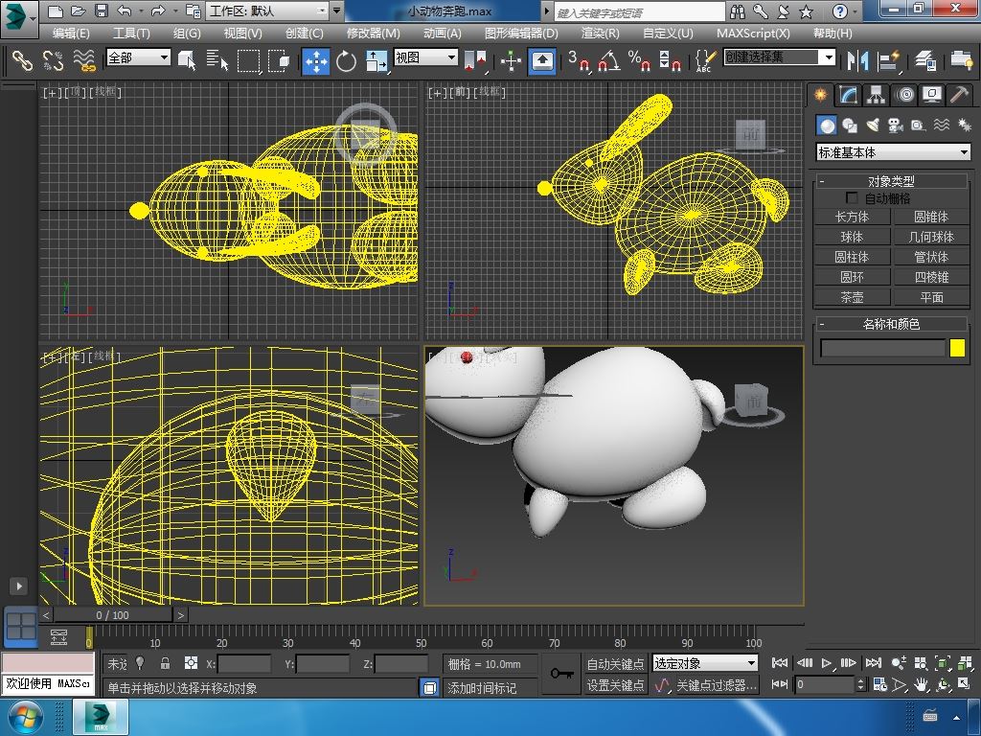Click the 茶壶 teapot button
This screenshot has height=736, width=981.
(852, 297)
